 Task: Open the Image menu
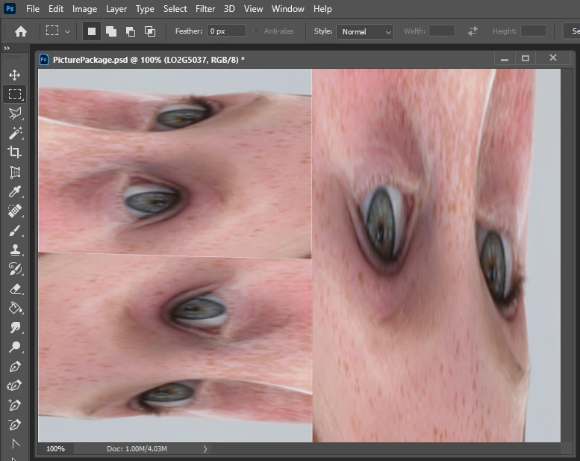coord(84,9)
